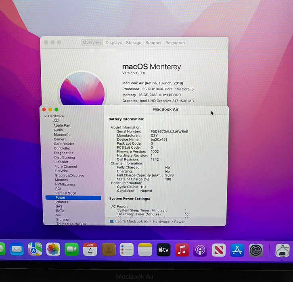
Task: Open Contacts from the Dock
Action: point(109,249)
